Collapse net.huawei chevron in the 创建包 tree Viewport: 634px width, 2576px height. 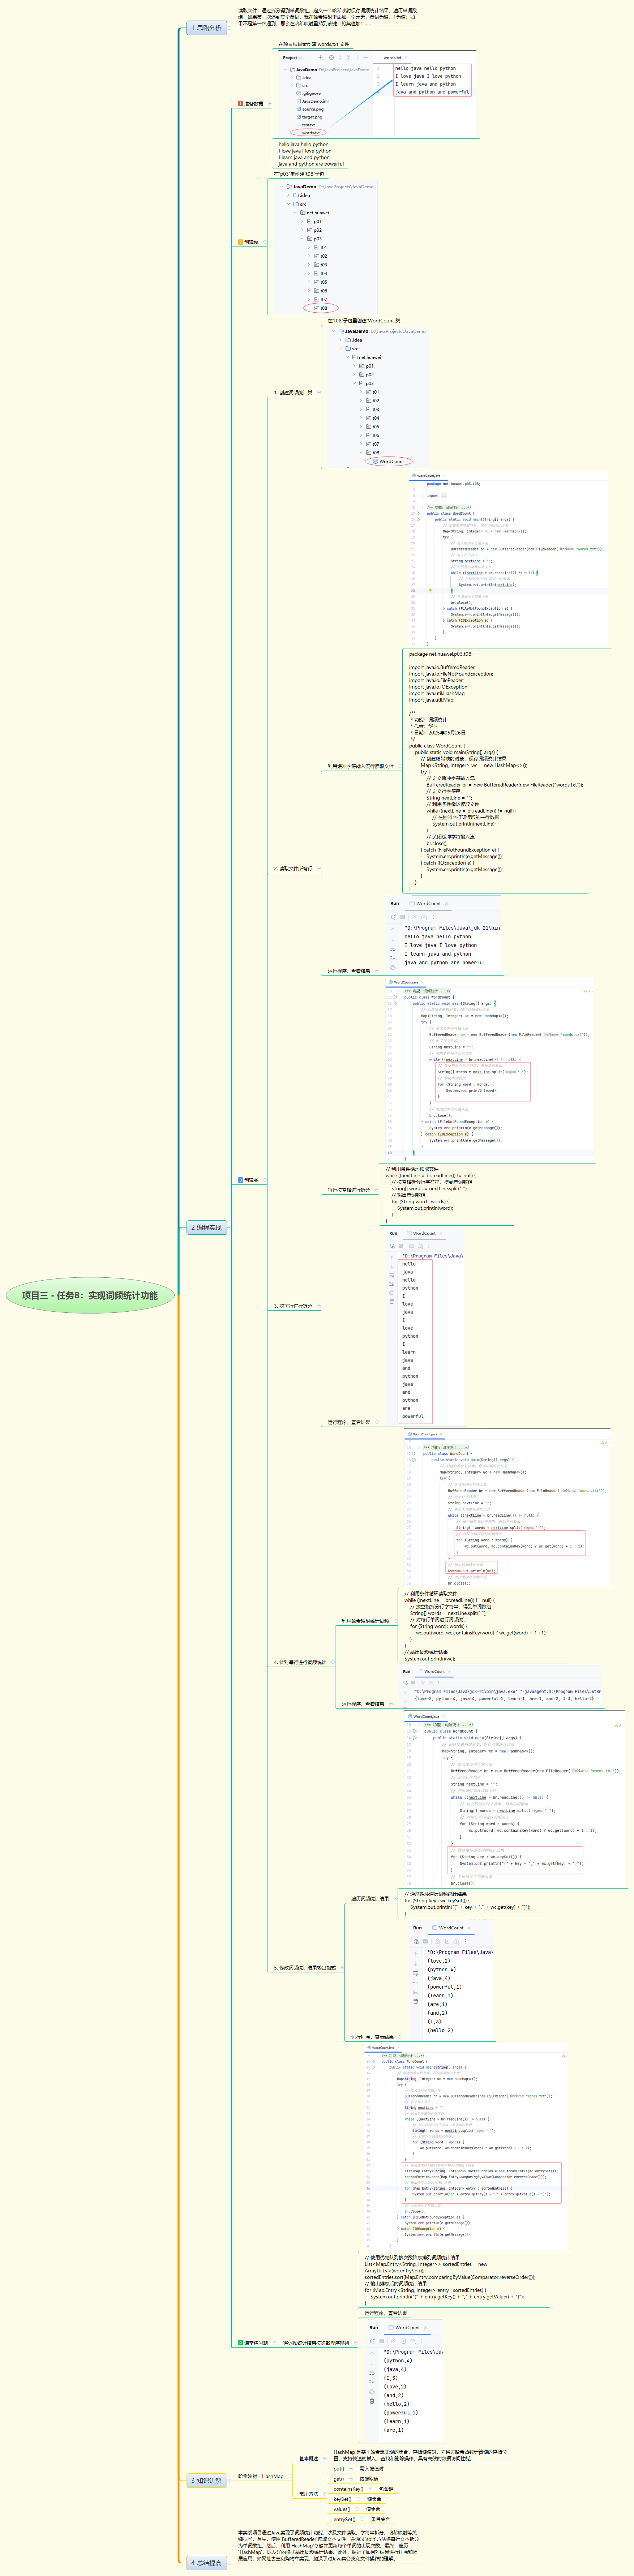(x=295, y=213)
